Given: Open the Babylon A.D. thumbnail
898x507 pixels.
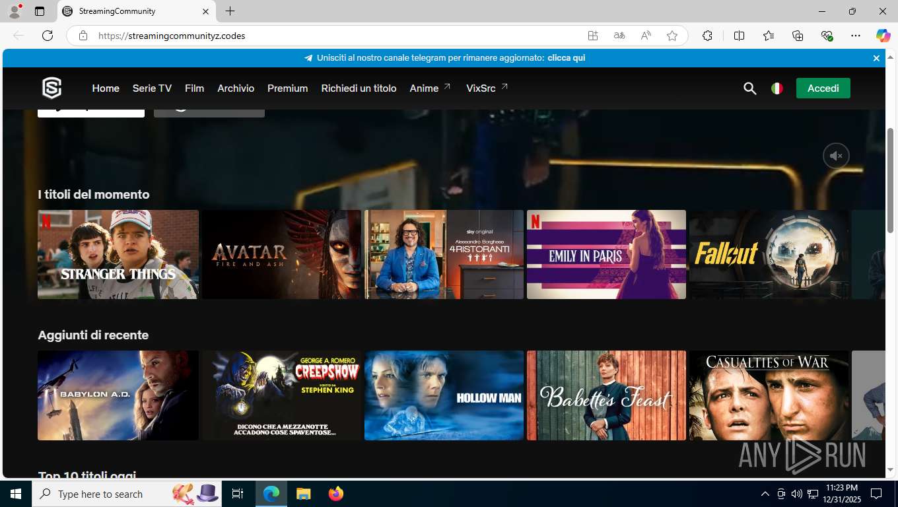Looking at the screenshot, I should (118, 395).
